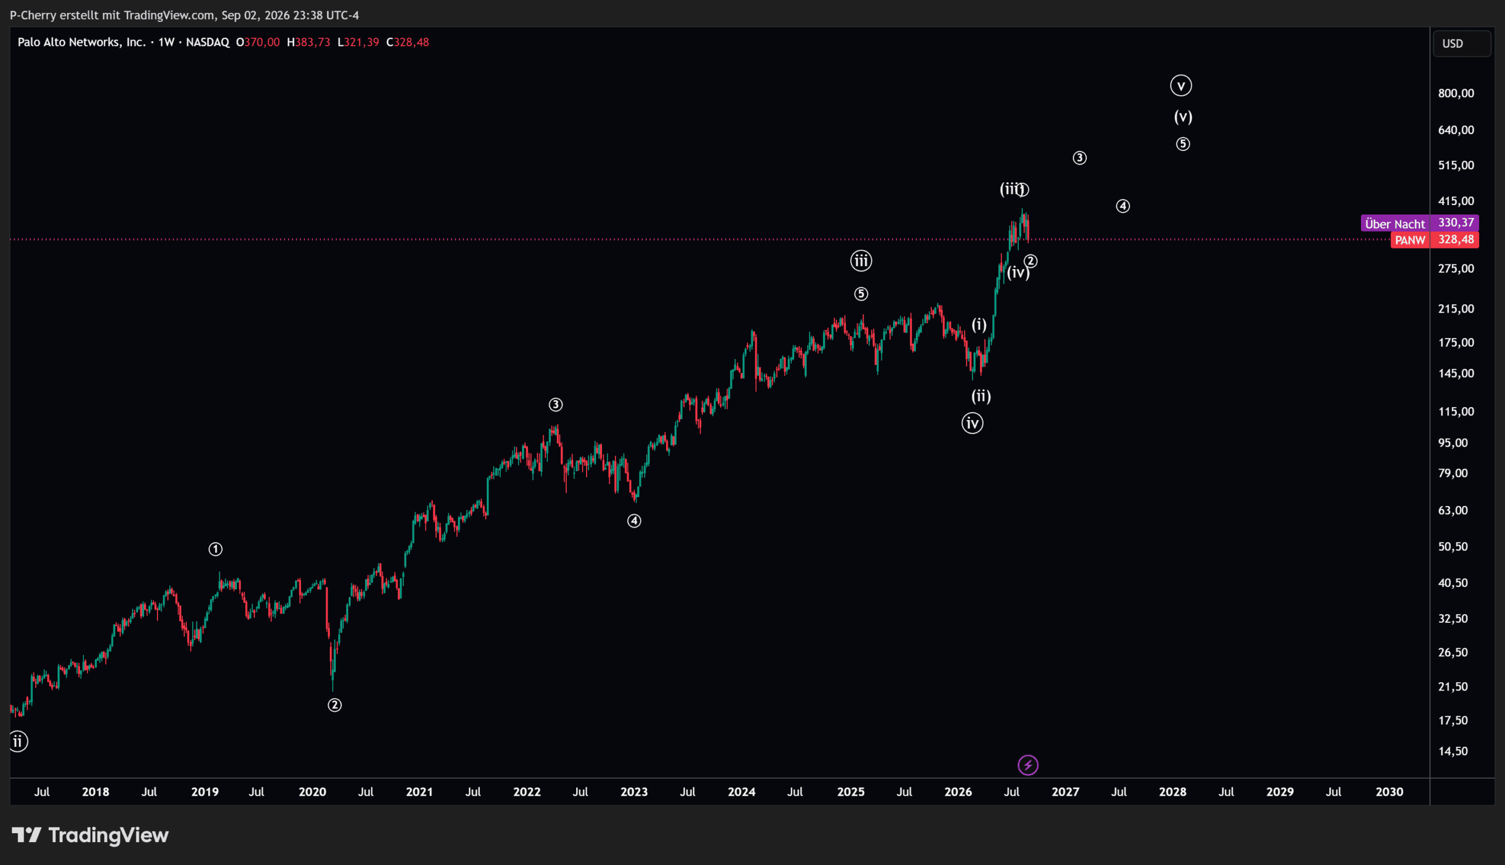Screen dimensions: 1505x865
Task: Select the (v) wave projection label
Action: point(1183,116)
